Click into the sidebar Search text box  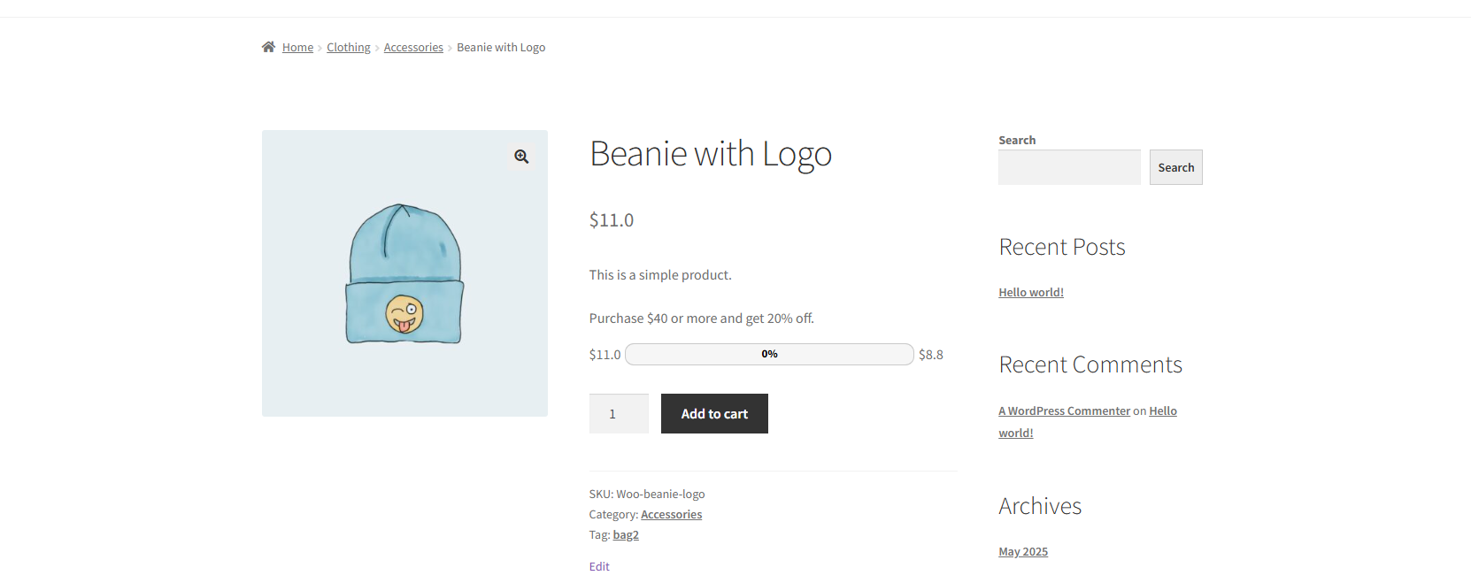(x=1068, y=167)
